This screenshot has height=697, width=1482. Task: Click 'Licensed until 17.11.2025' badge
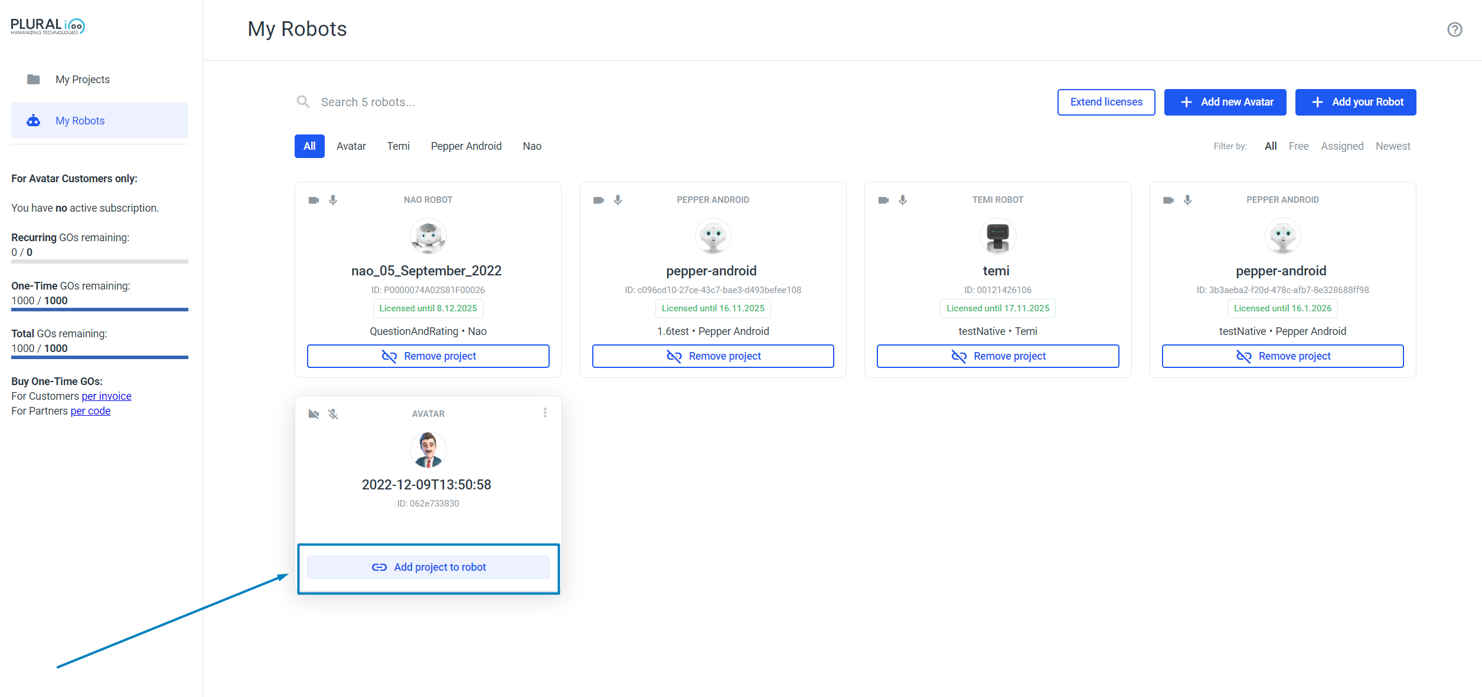(x=998, y=308)
